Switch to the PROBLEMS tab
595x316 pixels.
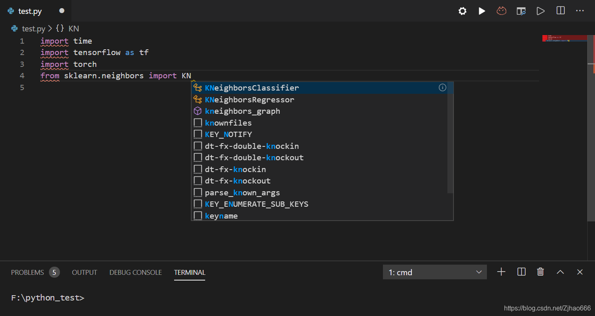click(x=27, y=272)
